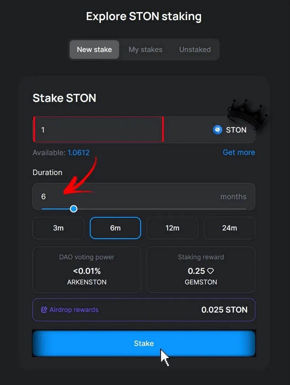
Task: Click the black crown watermark icon
Action: click(x=247, y=114)
